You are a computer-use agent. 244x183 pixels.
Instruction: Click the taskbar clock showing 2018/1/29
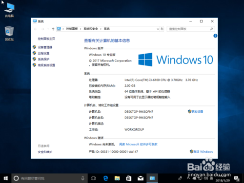tap(223, 178)
